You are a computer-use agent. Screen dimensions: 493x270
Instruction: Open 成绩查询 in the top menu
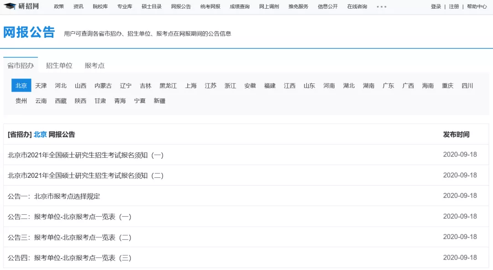(240, 6)
